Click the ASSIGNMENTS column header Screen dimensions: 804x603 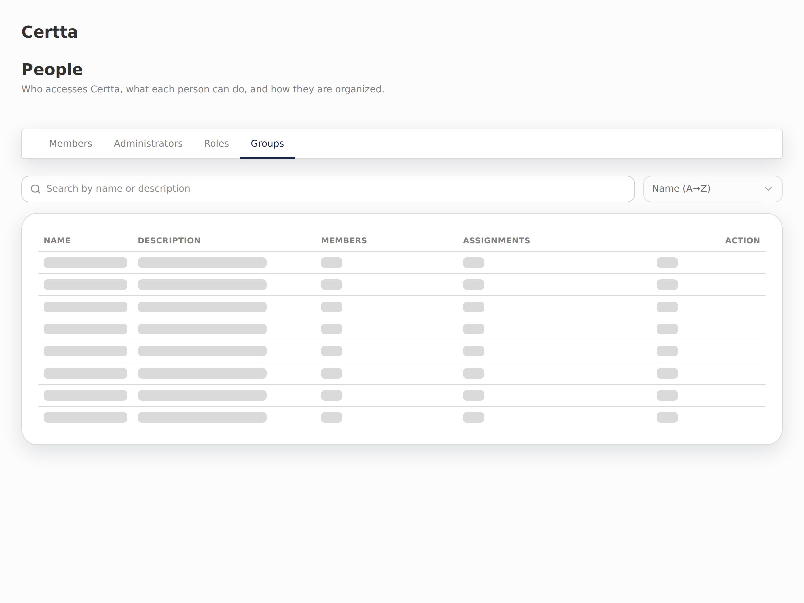[x=496, y=240]
